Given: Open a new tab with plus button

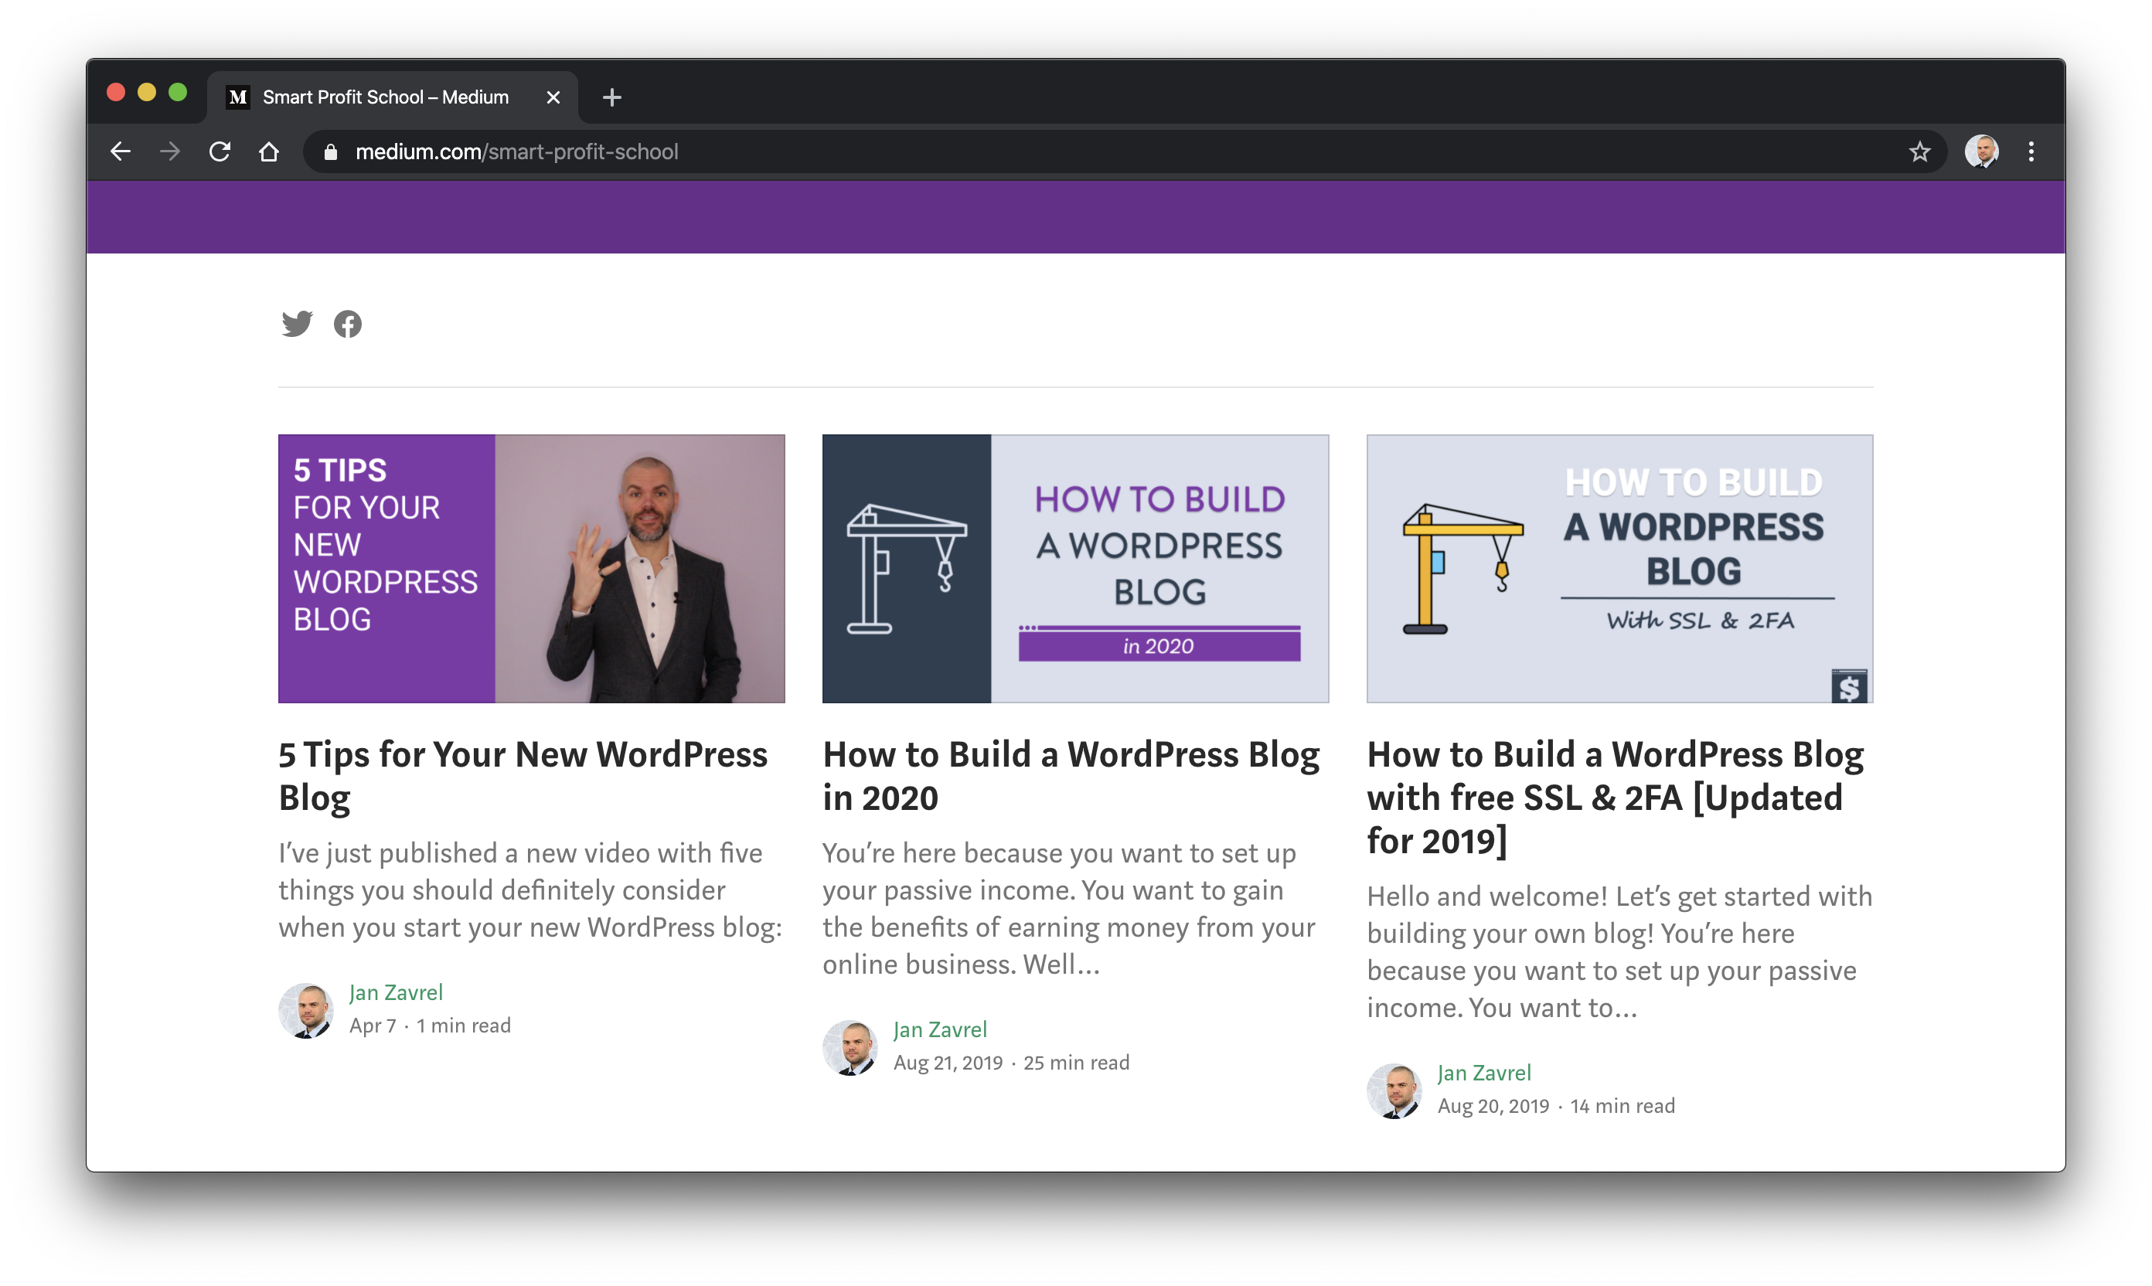Looking at the screenshot, I should 612,97.
